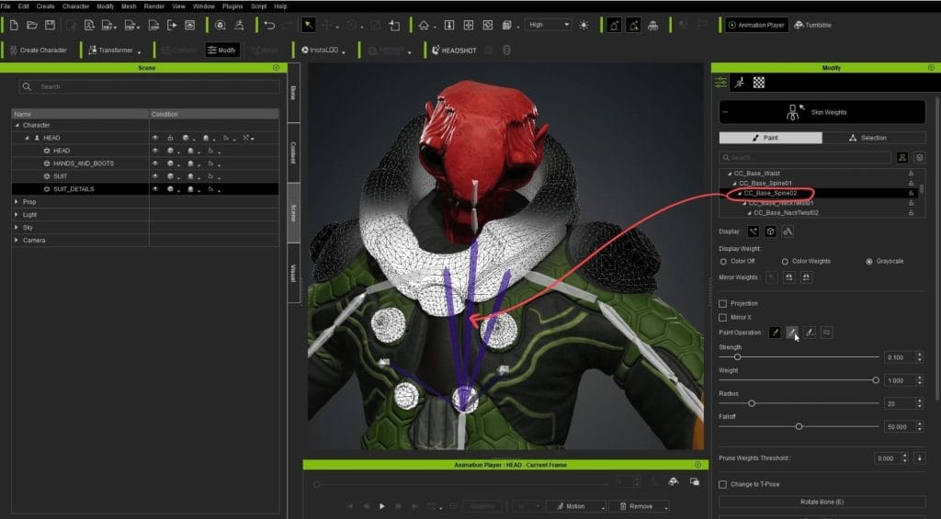Open the checkered Material tab icon
Image resolution: width=941 pixels, height=519 pixels.
pos(759,82)
